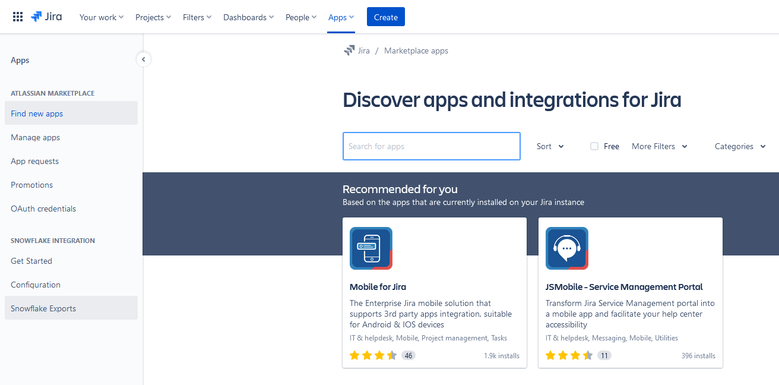Open the More Filters dropdown
779x385 pixels.
[660, 146]
